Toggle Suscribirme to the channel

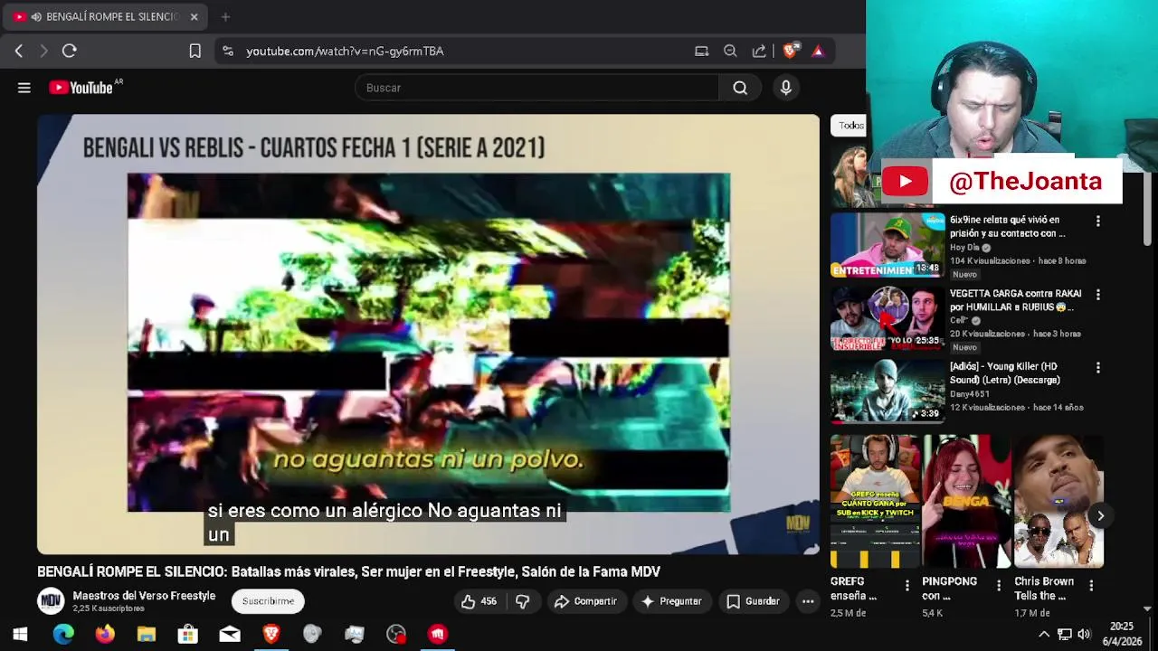point(268,601)
